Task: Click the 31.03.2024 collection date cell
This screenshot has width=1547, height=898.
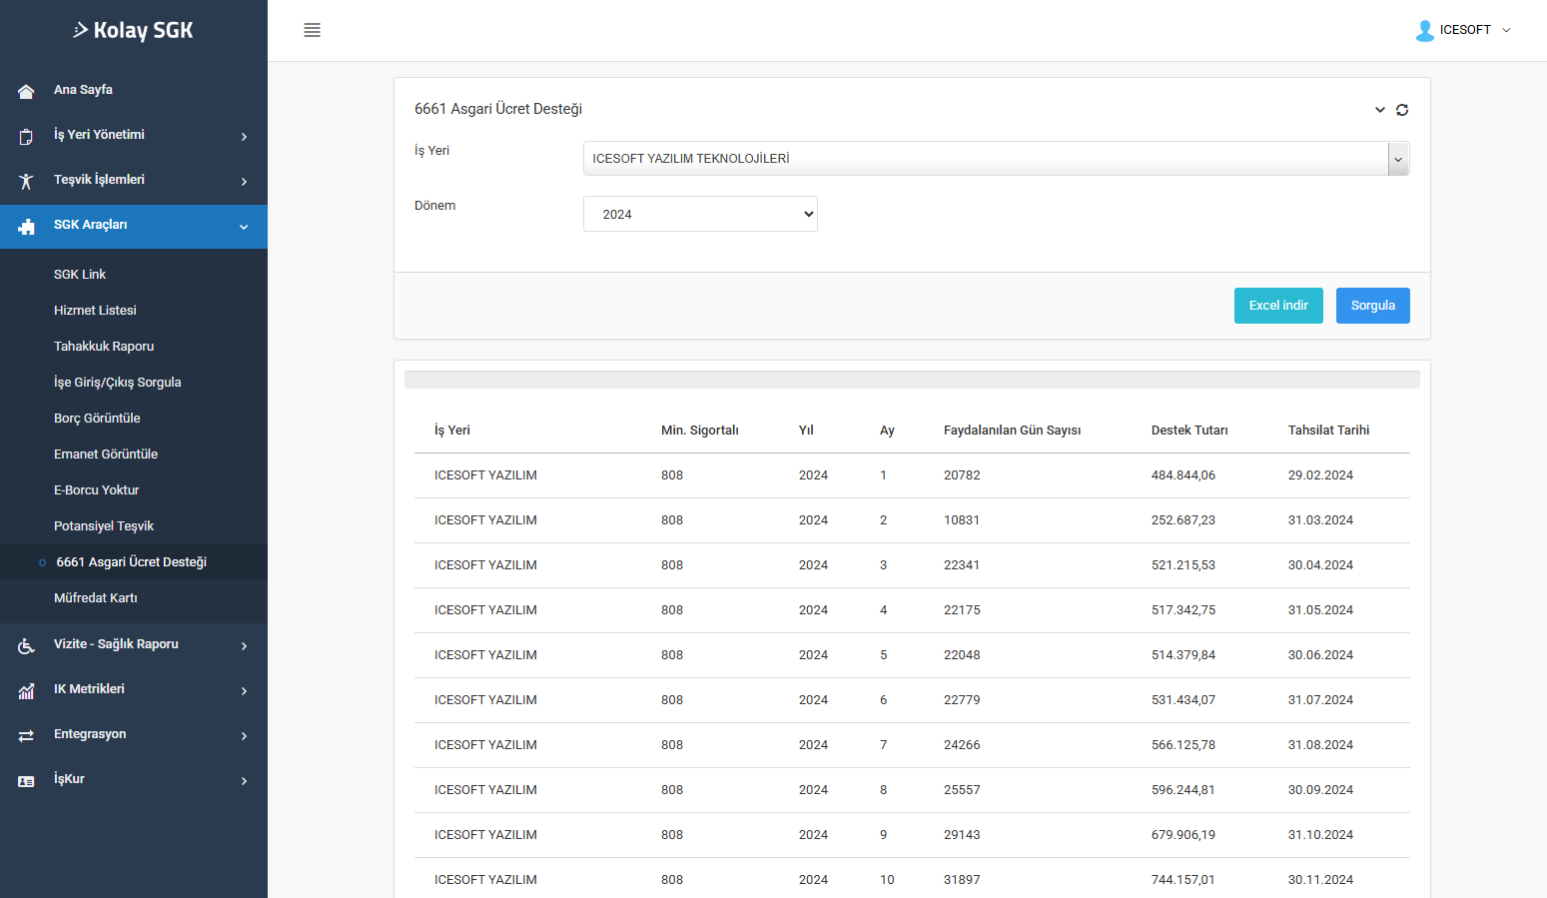Action: point(1320,520)
